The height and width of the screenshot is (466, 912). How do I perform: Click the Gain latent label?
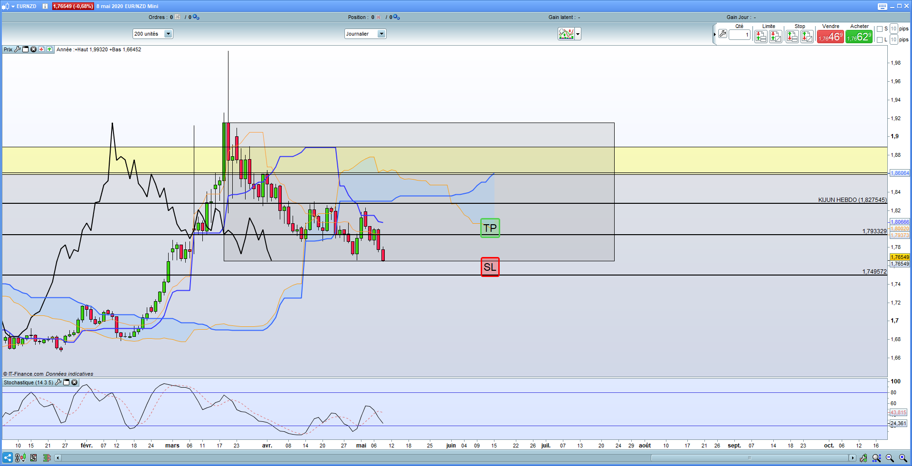pos(562,17)
